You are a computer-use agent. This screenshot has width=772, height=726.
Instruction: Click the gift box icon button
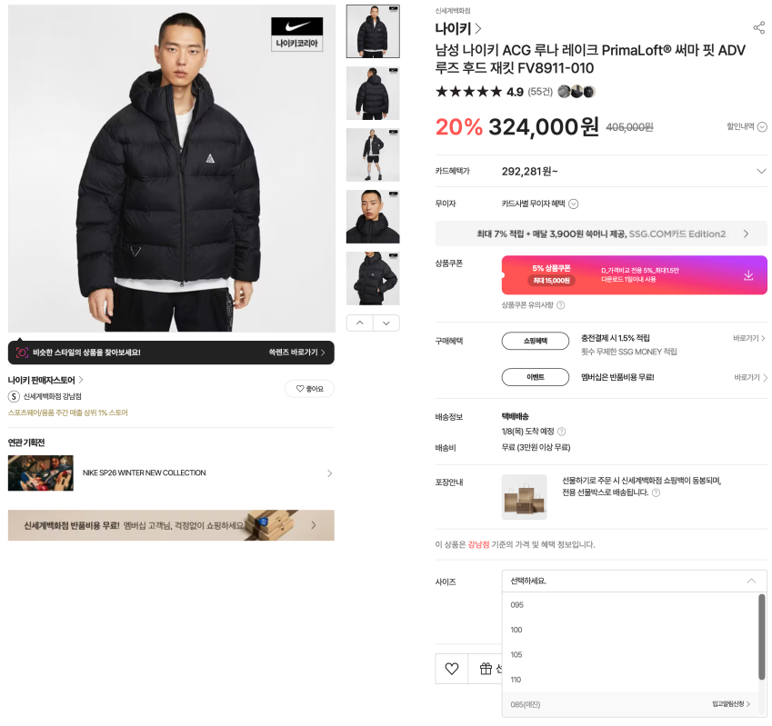coord(486,669)
